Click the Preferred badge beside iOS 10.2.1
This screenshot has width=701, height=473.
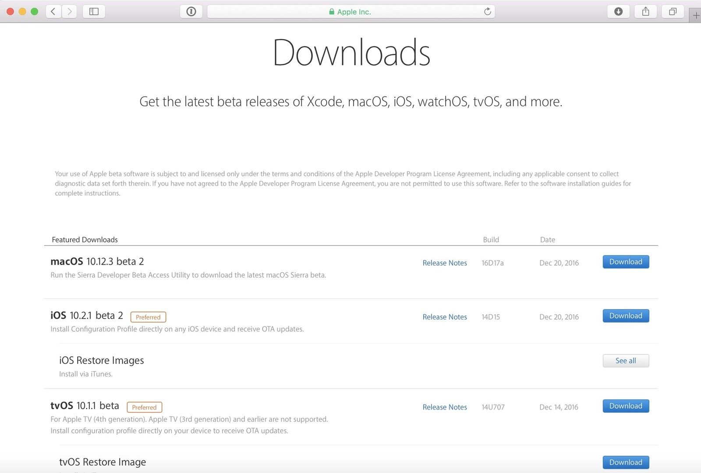pos(148,317)
